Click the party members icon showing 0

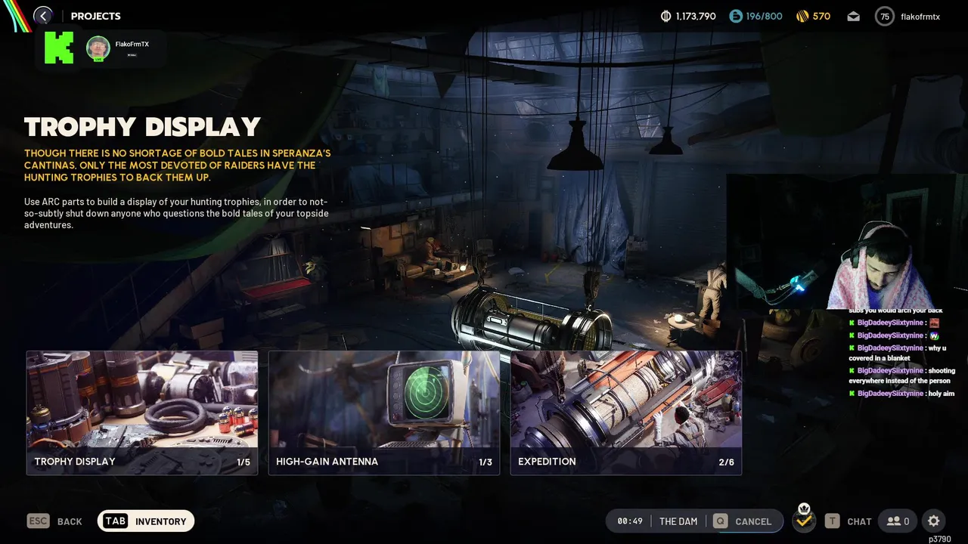click(898, 521)
